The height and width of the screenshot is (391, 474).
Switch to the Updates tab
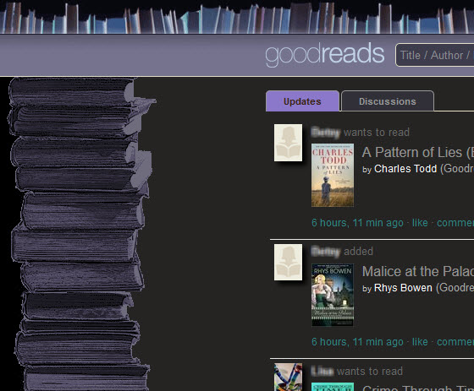pyautogui.click(x=303, y=101)
